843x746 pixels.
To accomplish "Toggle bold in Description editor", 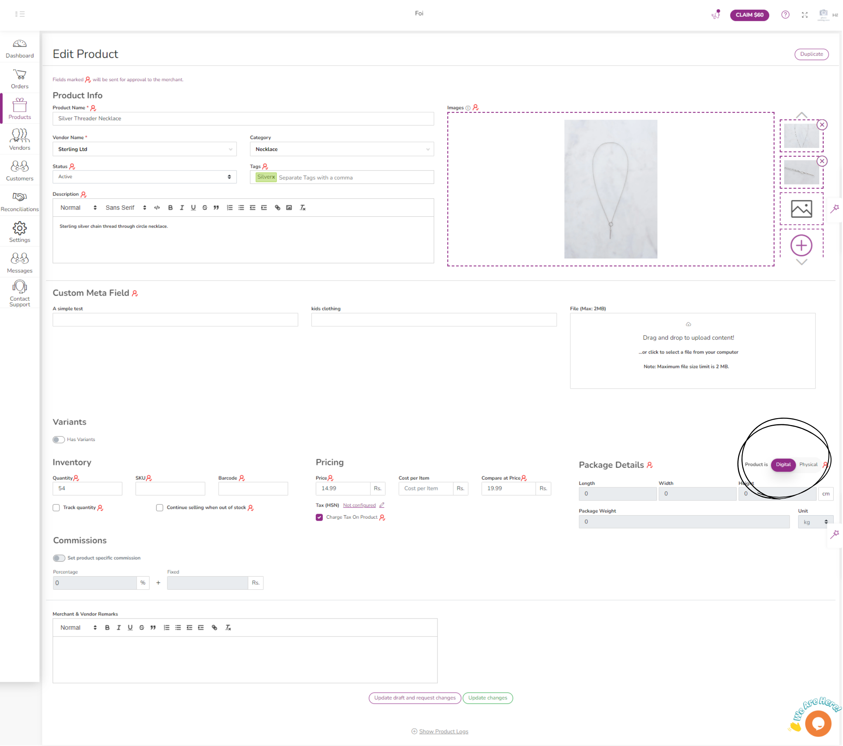I will point(170,208).
